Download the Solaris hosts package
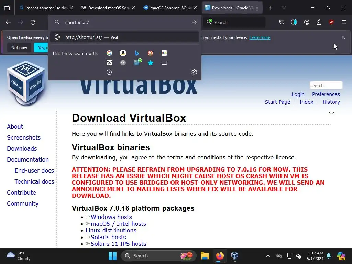Image resolution: width=352 pixels, height=264 pixels. (108, 237)
